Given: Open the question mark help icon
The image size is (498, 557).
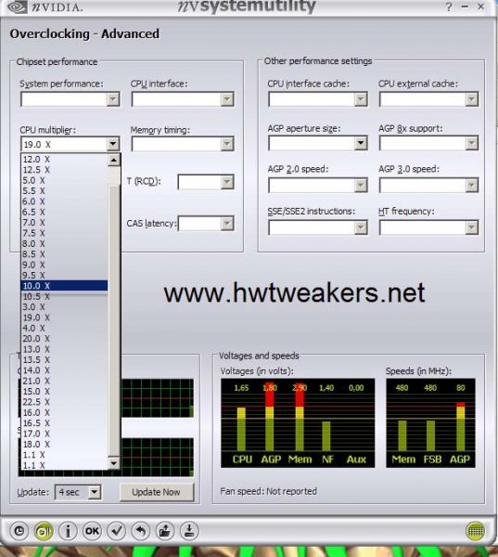Looking at the screenshot, I should (449, 6).
